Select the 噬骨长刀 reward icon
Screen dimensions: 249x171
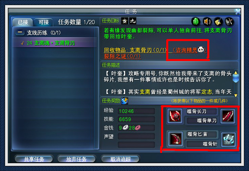pyautogui.click(x=175, y=116)
